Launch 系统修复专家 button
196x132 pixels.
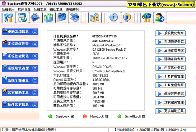[x=171, y=42]
